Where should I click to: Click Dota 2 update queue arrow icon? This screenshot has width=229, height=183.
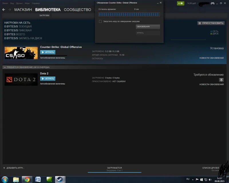tap(221, 80)
